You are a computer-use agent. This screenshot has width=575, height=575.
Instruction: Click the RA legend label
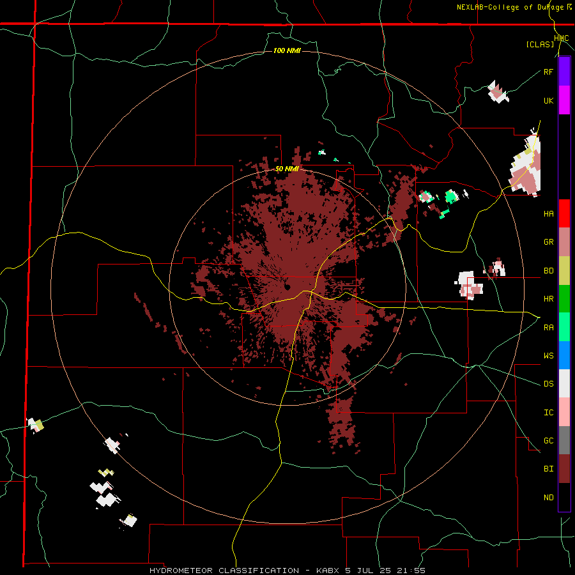click(548, 328)
